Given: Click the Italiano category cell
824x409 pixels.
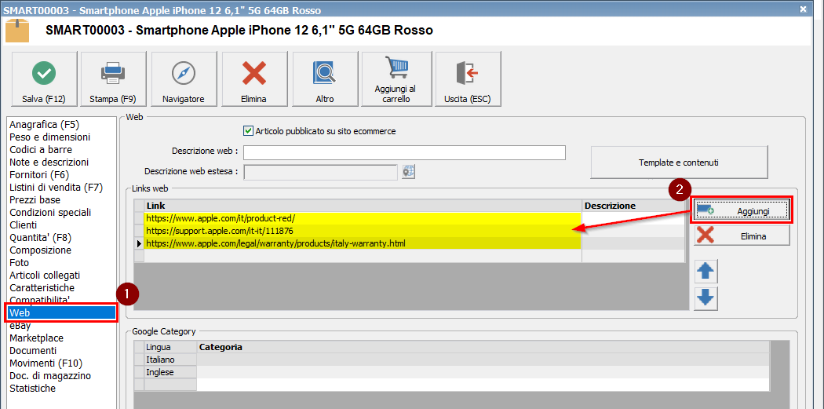Looking at the screenshot, I should coord(483,360).
